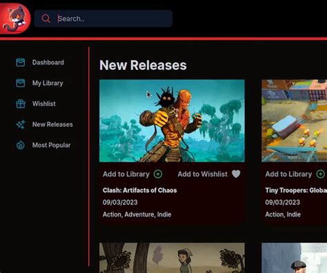Click Add to Library for Clash
This screenshot has height=273, width=327.
[126, 174]
